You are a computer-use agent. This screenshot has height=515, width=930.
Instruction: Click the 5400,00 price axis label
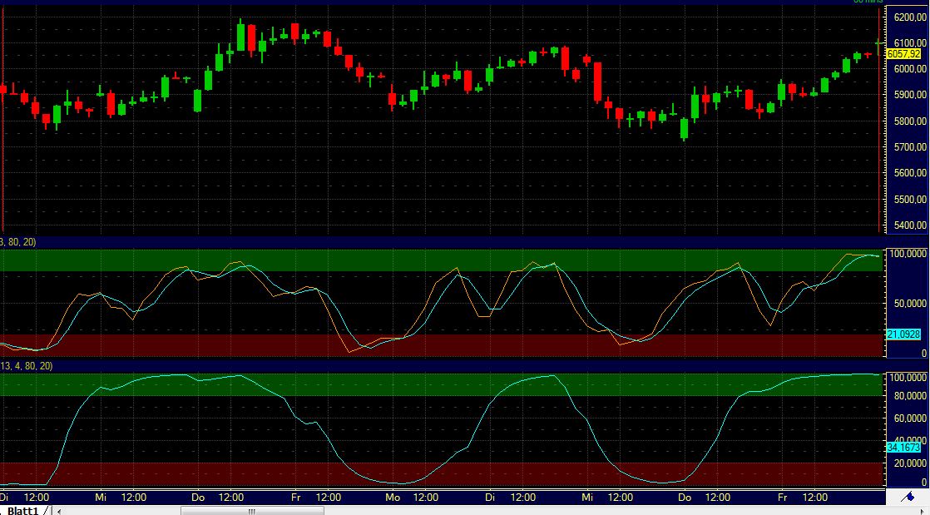pyautogui.click(x=909, y=225)
